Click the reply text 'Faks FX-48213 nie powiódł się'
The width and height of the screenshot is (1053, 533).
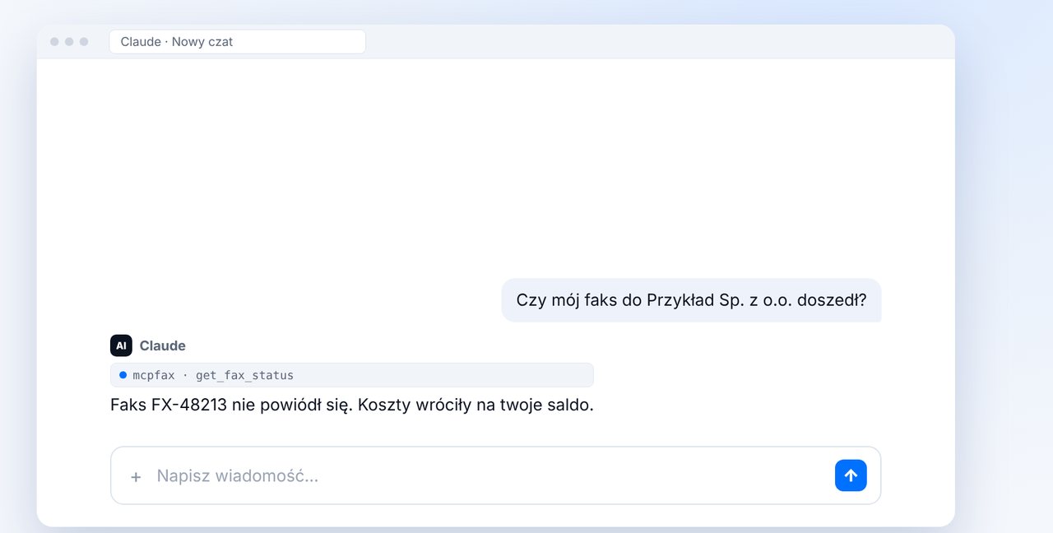pos(230,405)
